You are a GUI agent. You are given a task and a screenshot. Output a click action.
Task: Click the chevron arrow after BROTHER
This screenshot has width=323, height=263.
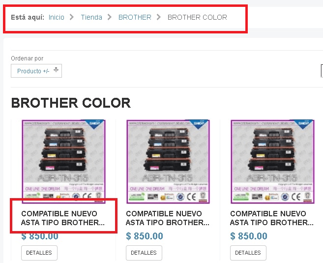(159, 17)
